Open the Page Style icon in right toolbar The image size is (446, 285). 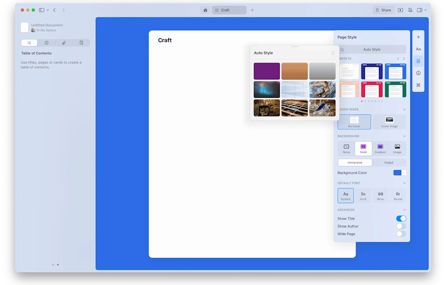pos(418,61)
